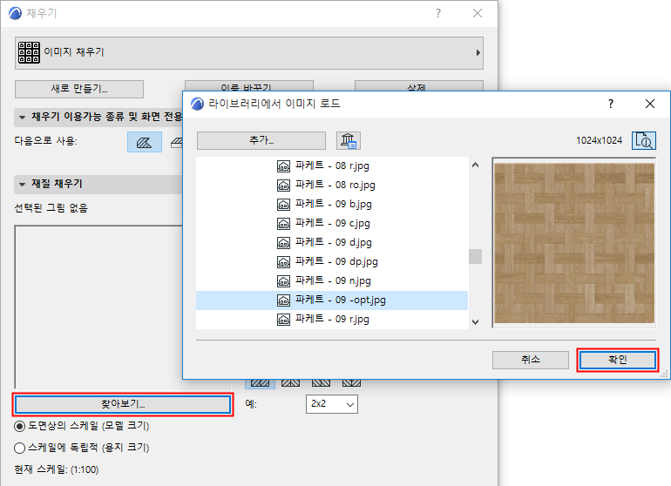
Task: Click the 현재 스케일: (1:100) text
Action: click(57, 469)
